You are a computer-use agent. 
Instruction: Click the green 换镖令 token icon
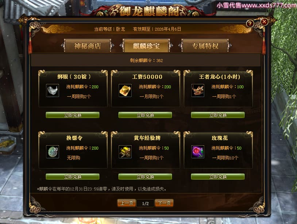(x=53, y=152)
